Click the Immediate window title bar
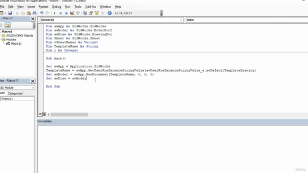 [172, 122]
